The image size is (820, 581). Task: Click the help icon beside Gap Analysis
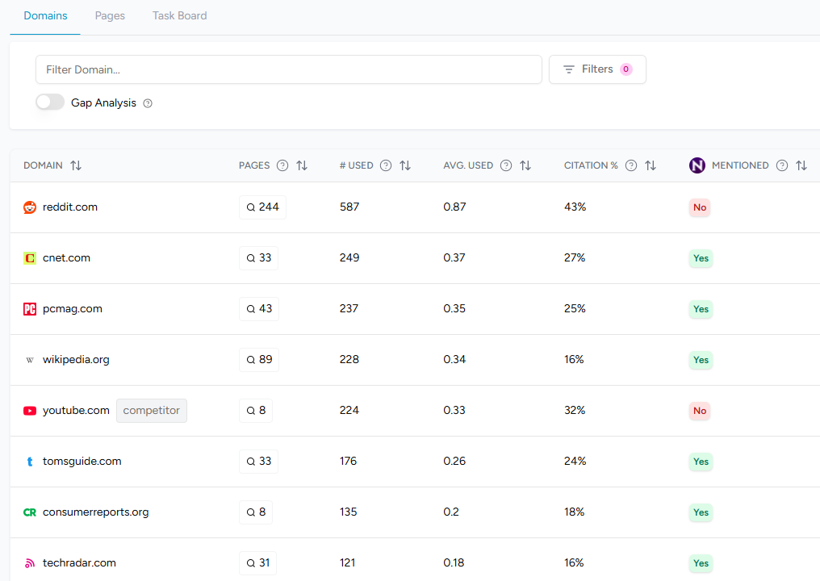coord(147,102)
